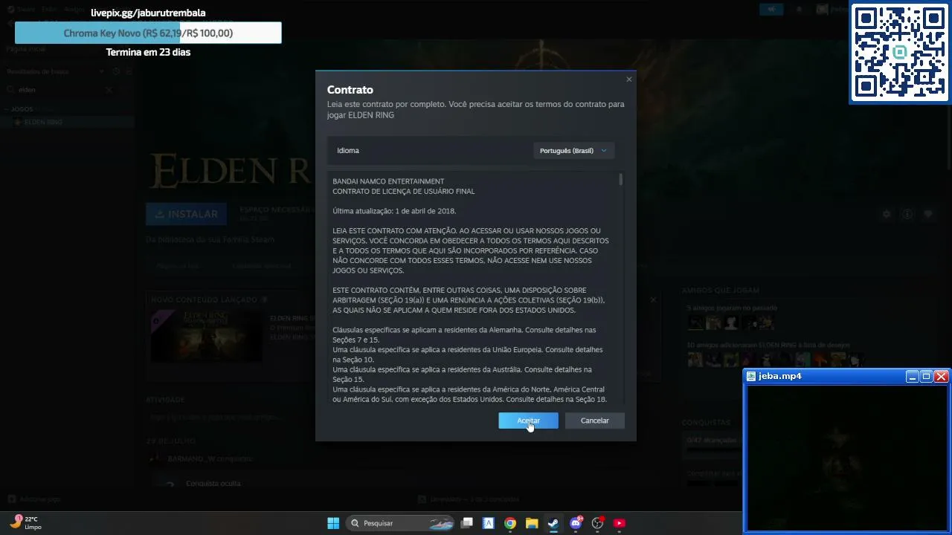
Task: Open the game settings gear icon in Steam
Action: pos(887,214)
